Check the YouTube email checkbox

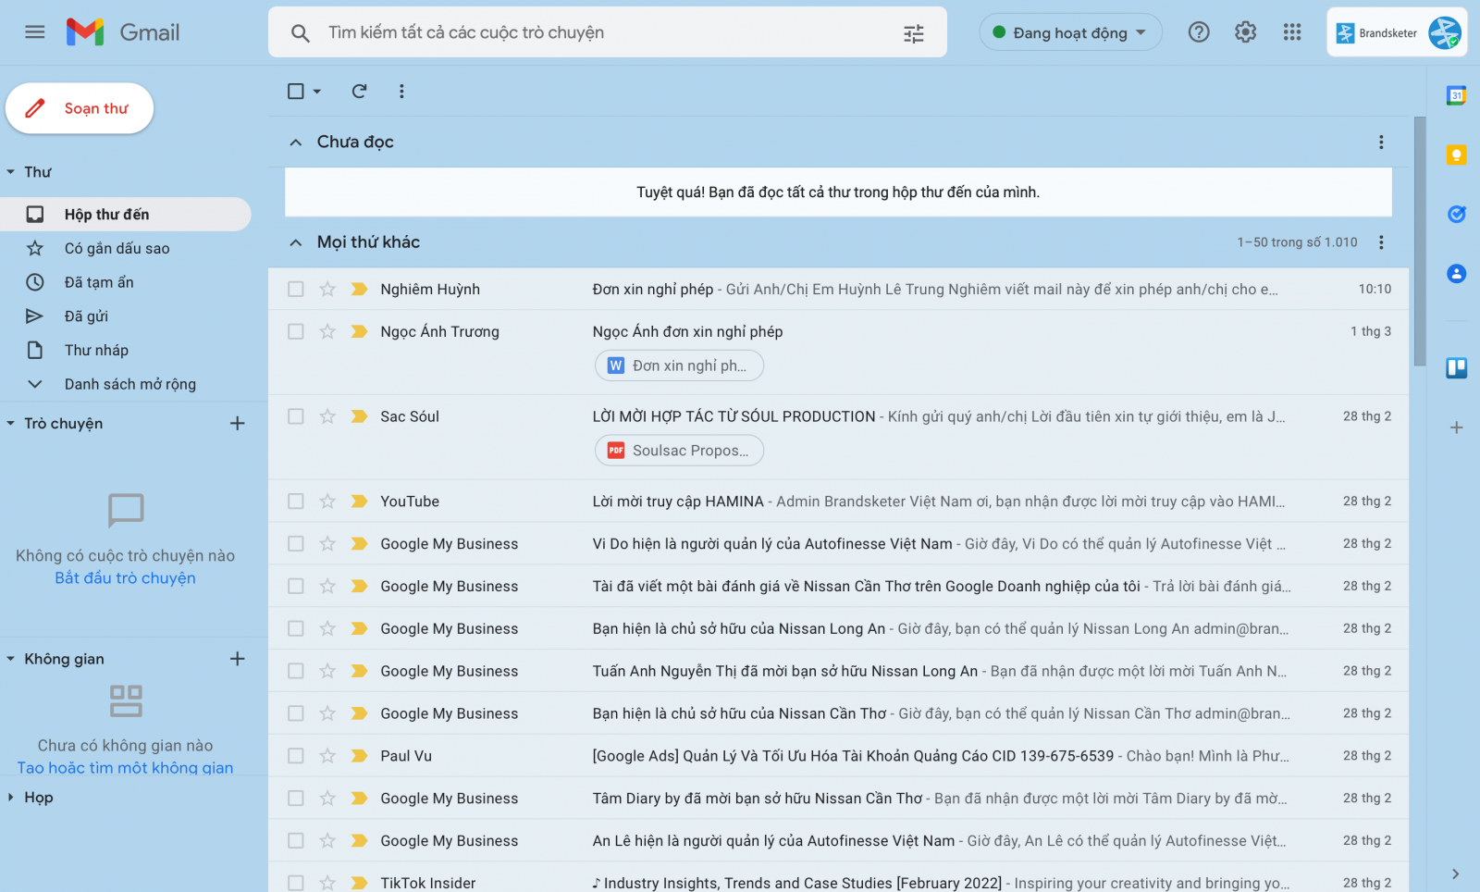(x=296, y=502)
